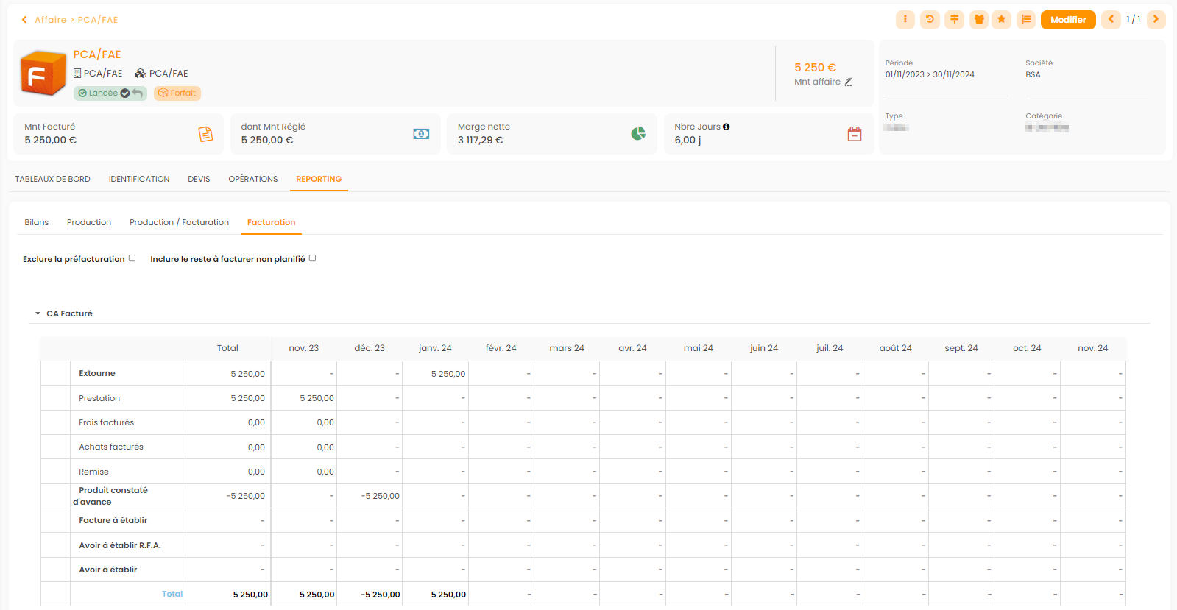
Task: Collapse the CA Facturé section
Action: pyautogui.click(x=38, y=313)
